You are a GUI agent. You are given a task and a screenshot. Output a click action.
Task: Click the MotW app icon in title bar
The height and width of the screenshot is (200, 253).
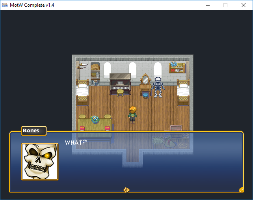coord(5,5)
